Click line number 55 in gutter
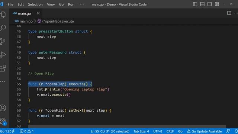This screenshot has width=238, height=134. 19,84
